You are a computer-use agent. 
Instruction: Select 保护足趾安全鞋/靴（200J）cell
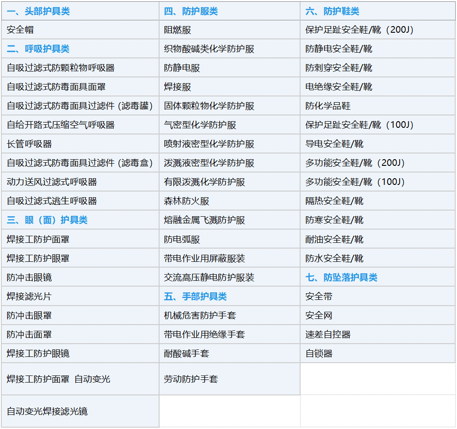click(378, 30)
